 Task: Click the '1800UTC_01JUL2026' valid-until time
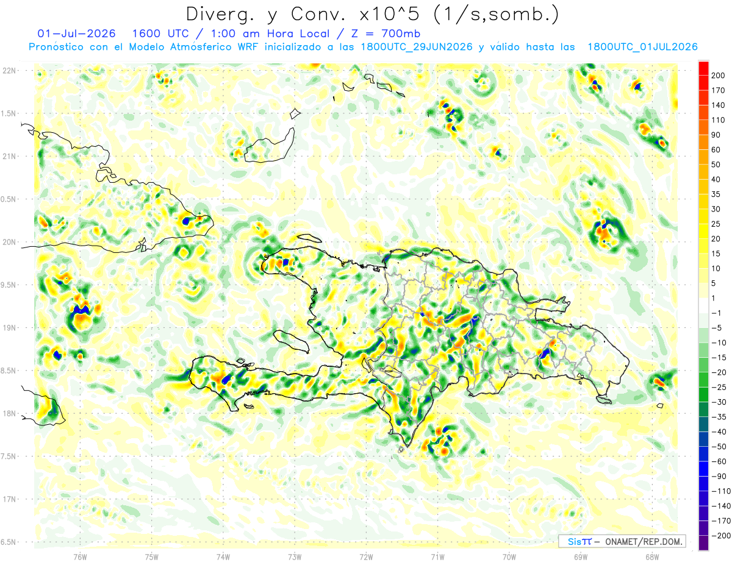tap(642, 47)
